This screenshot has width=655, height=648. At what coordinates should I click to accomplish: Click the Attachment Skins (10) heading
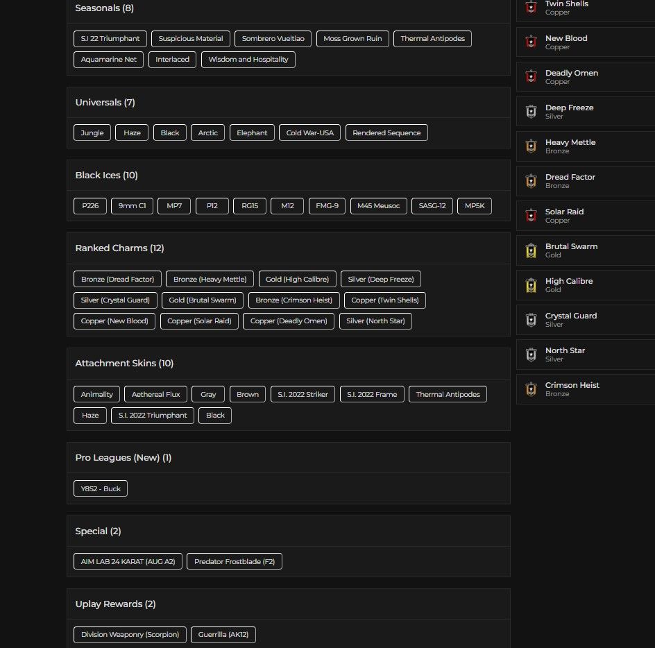click(x=124, y=363)
